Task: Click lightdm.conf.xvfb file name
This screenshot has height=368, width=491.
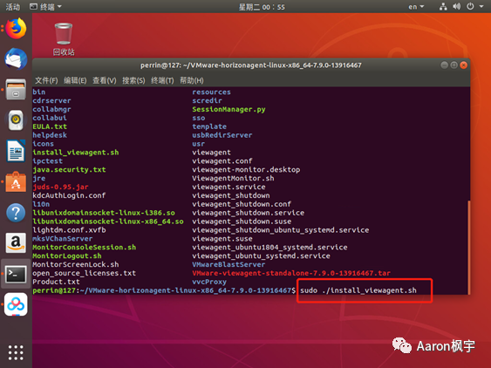Action: point(69,230)
